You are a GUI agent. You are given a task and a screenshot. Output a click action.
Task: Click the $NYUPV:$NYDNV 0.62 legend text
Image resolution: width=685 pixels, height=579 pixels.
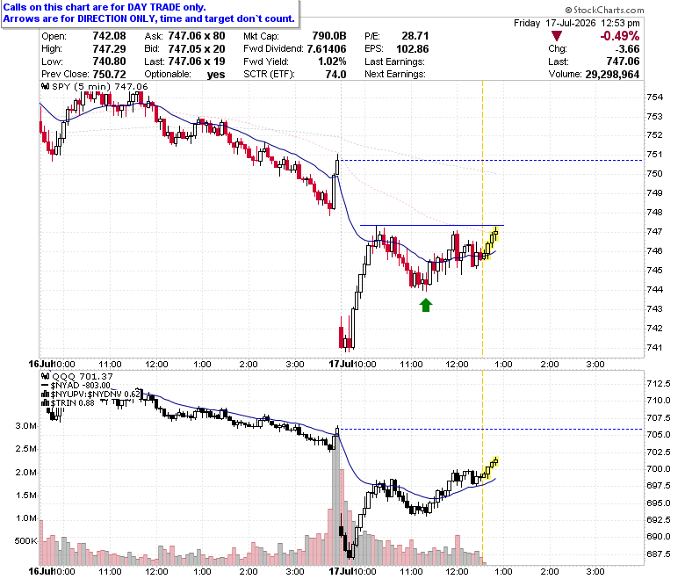click(95, 394)
